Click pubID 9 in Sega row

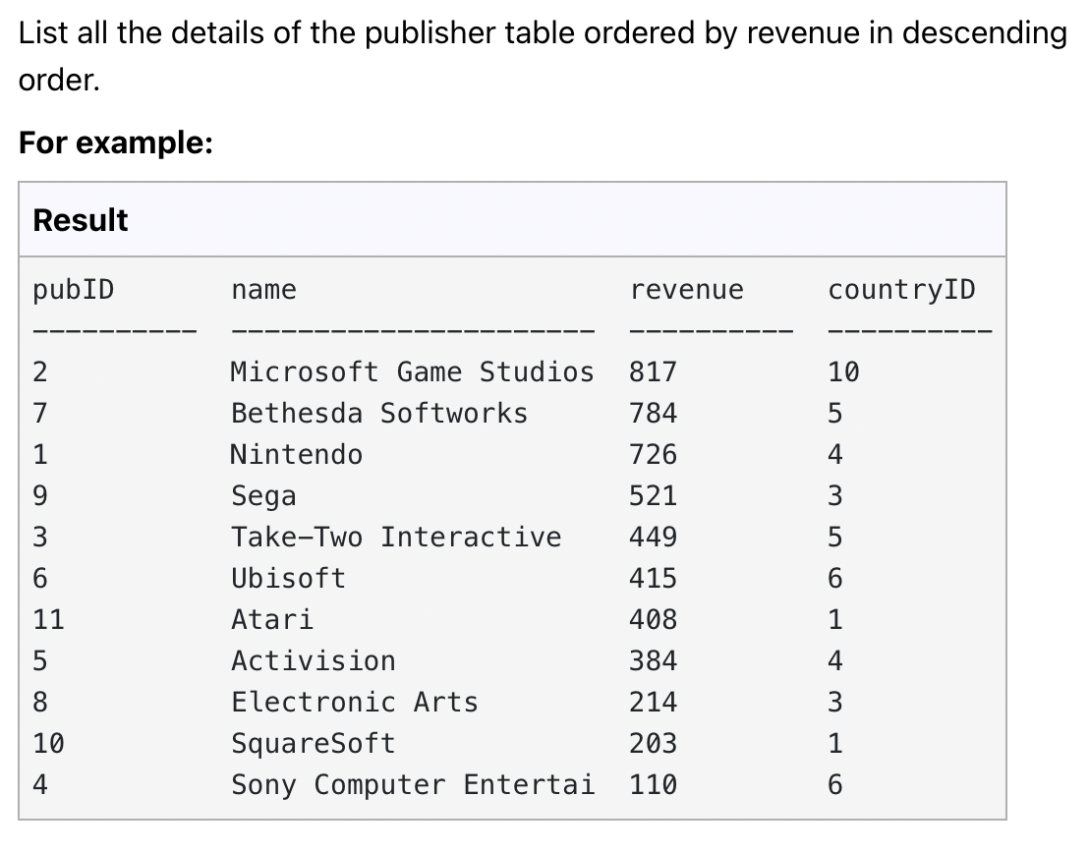coord(40,496)
